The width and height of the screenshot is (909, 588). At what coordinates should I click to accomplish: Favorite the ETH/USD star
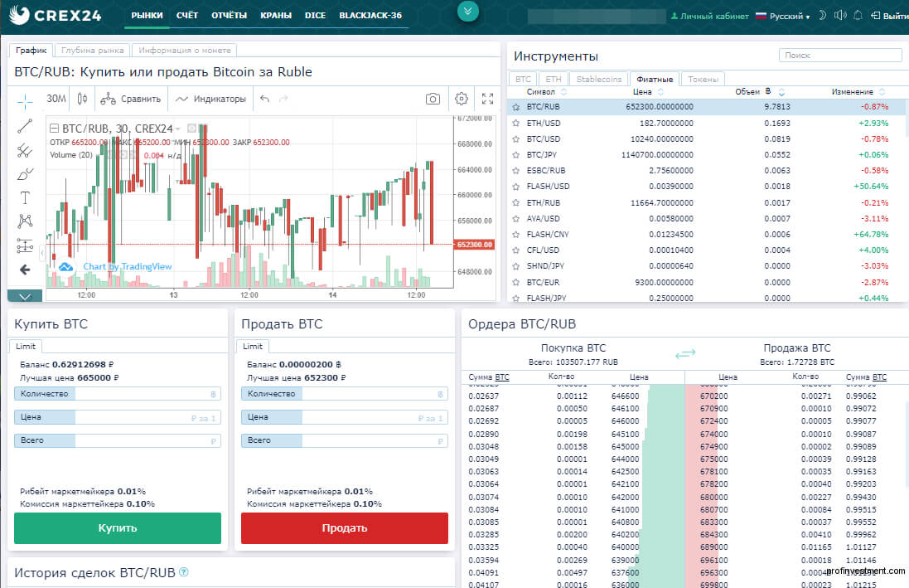click(516, 123)
